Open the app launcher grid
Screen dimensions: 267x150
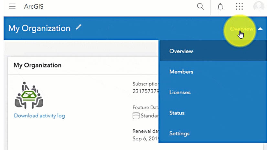[x=239, y=6]
